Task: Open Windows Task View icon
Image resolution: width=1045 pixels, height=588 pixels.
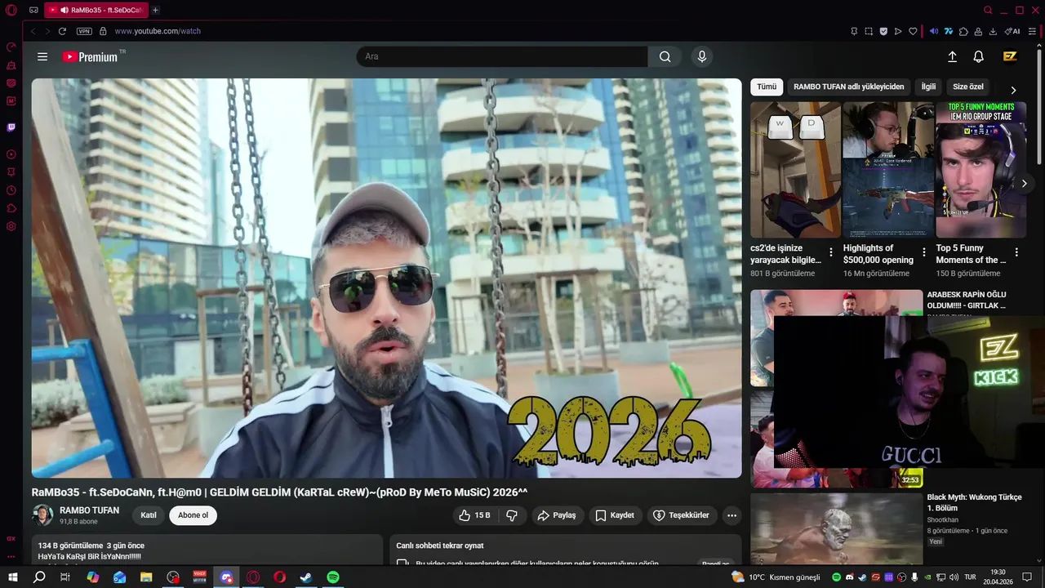Action: coord(65,577)
